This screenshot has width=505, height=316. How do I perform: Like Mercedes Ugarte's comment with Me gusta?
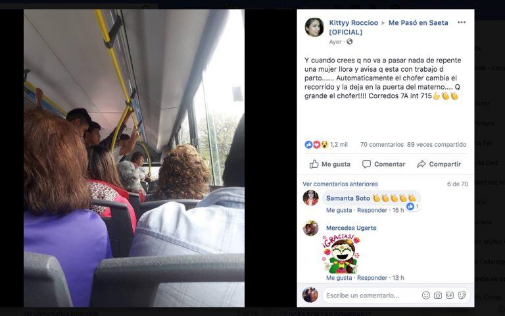[x=339, y=278]
